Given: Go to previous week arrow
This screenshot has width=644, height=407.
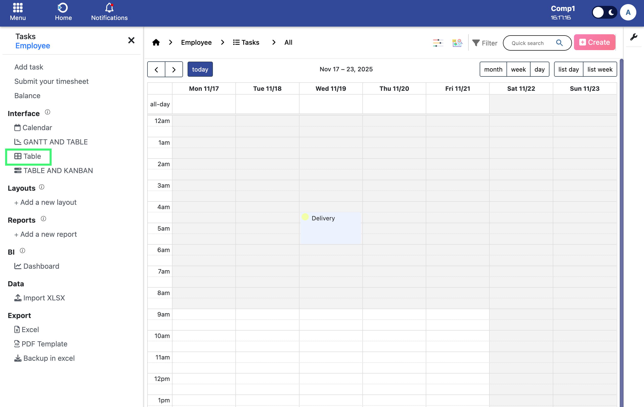Looking at the screenshot, I should click(156, 70).
